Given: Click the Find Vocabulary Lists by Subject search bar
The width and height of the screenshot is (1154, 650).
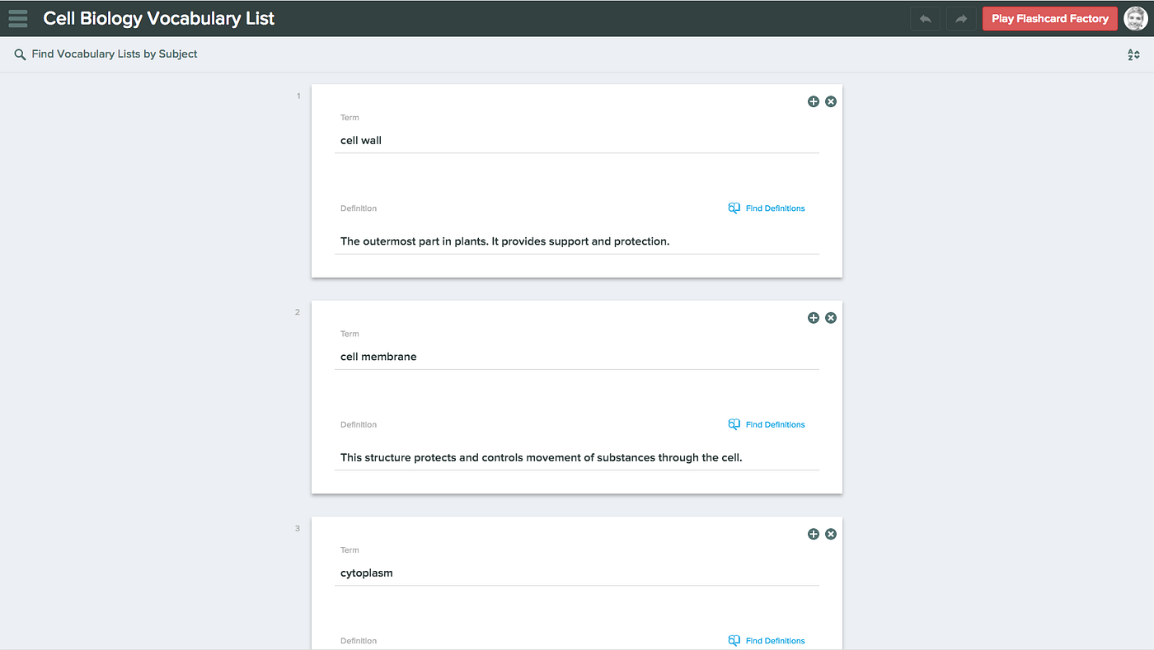Looking at the screenshot, I should click(113, 54).
